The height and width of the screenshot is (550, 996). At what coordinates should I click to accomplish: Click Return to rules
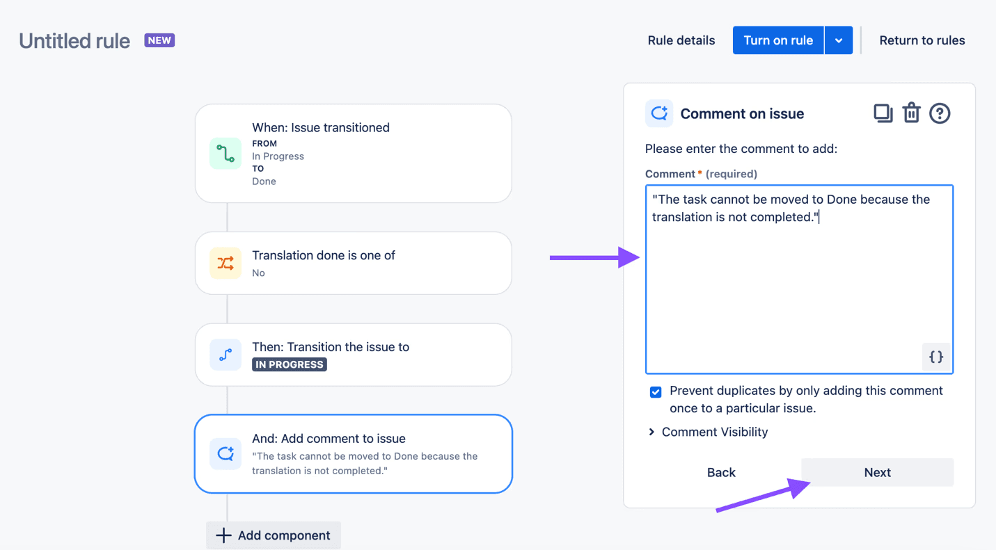[922, 40]
